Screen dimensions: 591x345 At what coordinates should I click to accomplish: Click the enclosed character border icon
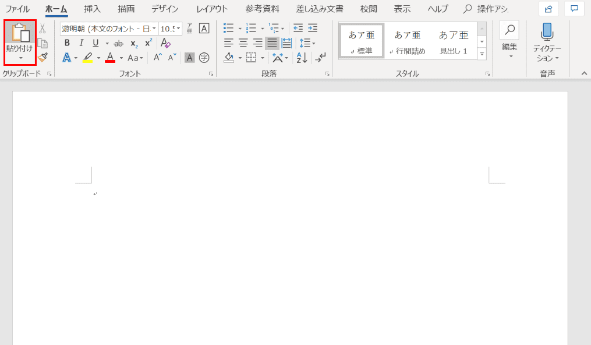pos(204,29)
